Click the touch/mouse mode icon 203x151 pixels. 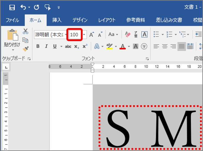click(48, 7)
